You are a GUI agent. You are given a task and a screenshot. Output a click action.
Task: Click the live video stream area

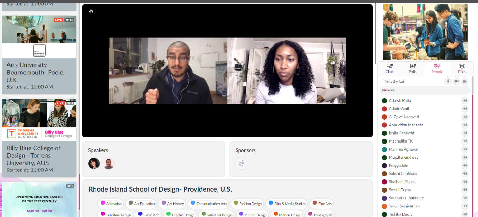coord(227,71)
